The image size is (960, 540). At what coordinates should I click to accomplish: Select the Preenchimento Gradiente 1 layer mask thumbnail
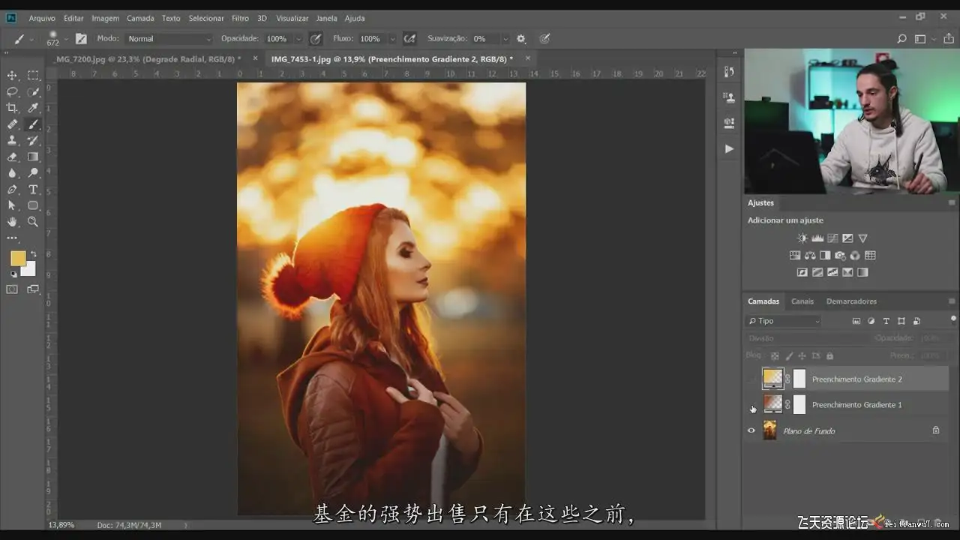tap(799, 405)
